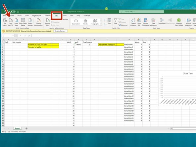The width and height of the screenshot is (196, 147).
Task: Select all cells via corner triangle
Action: click(3, 40)
